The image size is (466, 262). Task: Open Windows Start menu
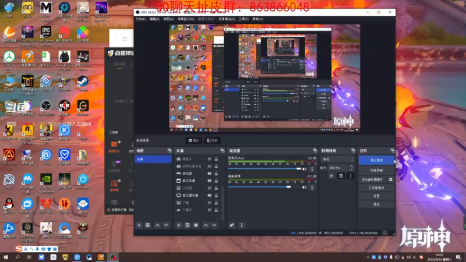pyautogui.click(x=5, y=257)
